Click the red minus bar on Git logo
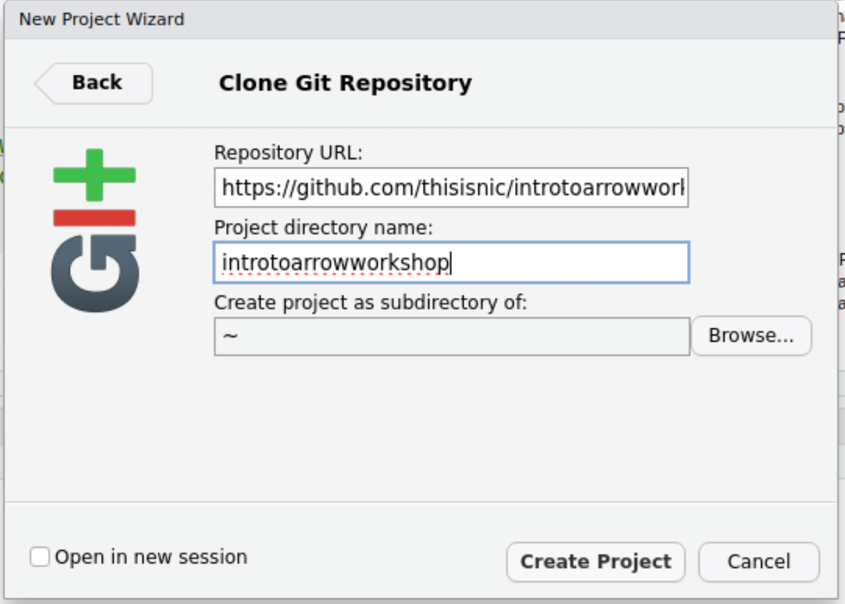845x604 pixels. point(94,218)
